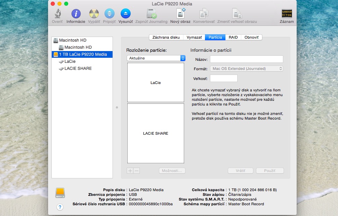Click the serial number 0000000045890c1000ba
The image size is (338, 216).
point(151,204)
